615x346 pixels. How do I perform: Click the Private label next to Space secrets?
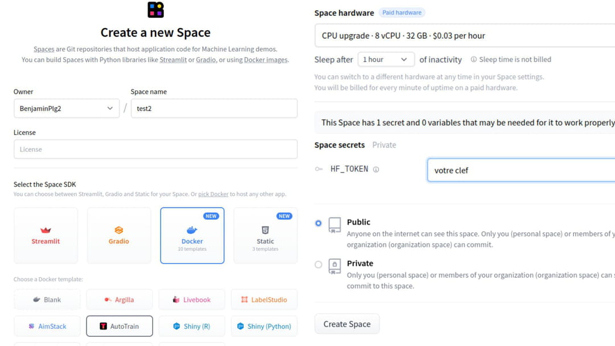pyautogui.click(x=384, y=145)
